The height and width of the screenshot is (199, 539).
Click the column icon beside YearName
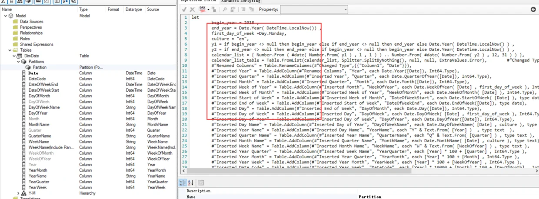tap(25, 176)
